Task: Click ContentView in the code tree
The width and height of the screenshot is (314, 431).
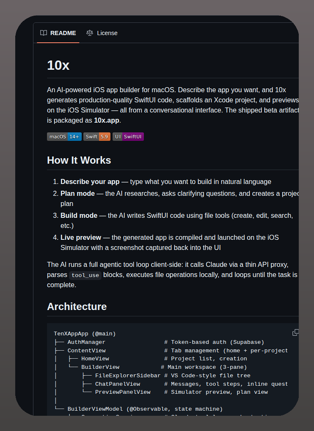Action: pos(87,351)
